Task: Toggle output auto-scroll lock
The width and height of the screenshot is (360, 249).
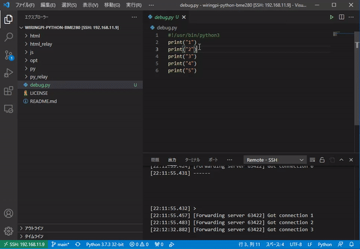Action: [322, 160]
